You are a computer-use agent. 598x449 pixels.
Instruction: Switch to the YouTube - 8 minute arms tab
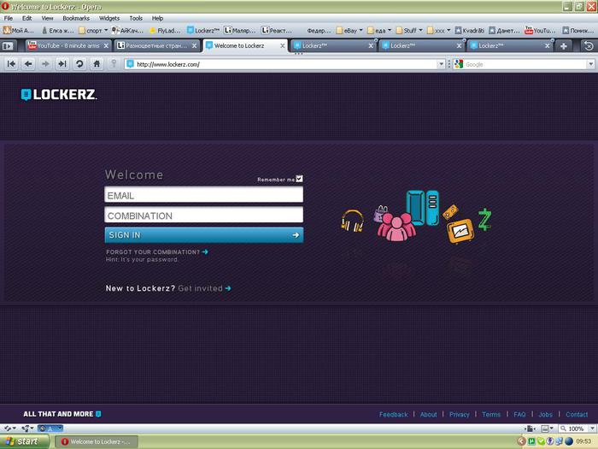coord(68,46)
